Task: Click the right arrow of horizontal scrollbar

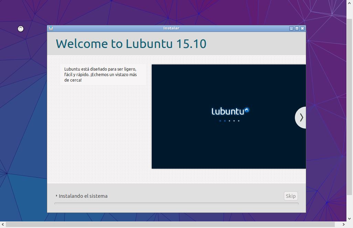Action: pyautogui.click(x=343, y=225)
